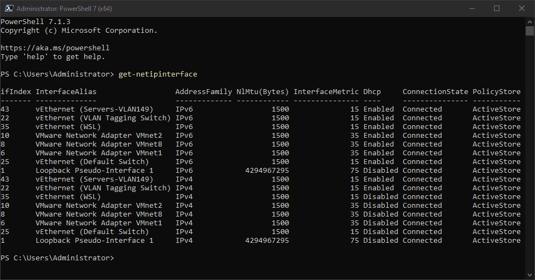
Task: Close the PowerShell window
Action: [x=521, y=8]
